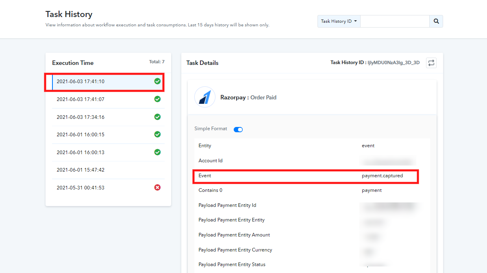Click 'Payload Payment Entity Status' label

[232, 264]
